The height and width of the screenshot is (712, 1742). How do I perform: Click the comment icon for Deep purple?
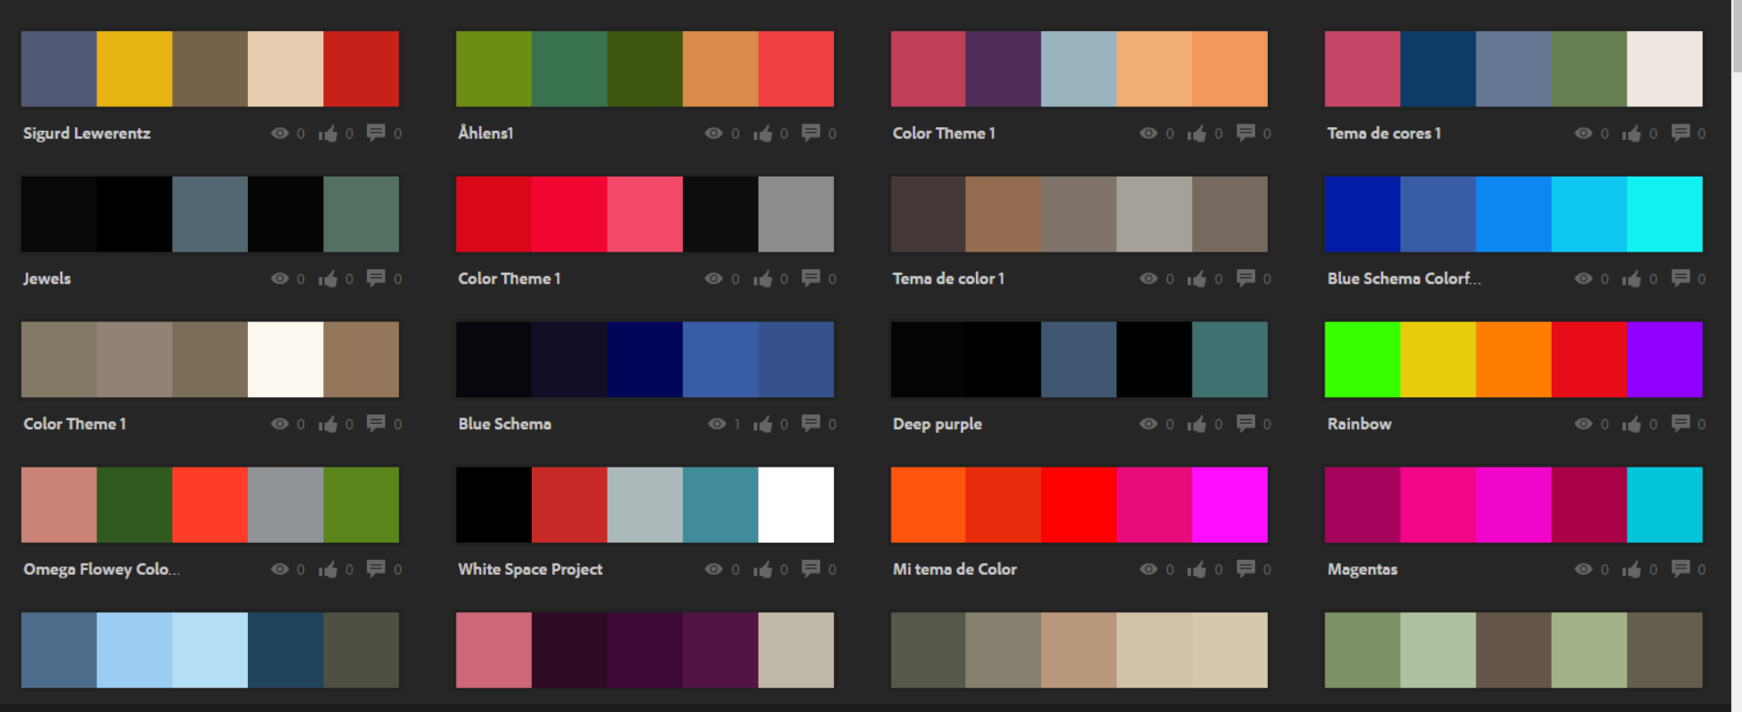coord(1245,423)
